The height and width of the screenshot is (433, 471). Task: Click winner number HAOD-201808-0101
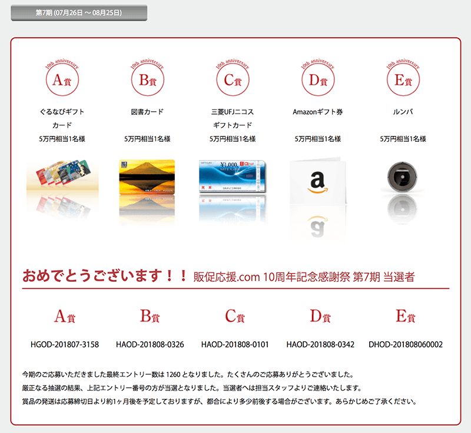click(235, 345)
